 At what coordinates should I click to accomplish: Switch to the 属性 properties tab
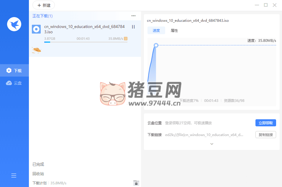tap(174, 31)
